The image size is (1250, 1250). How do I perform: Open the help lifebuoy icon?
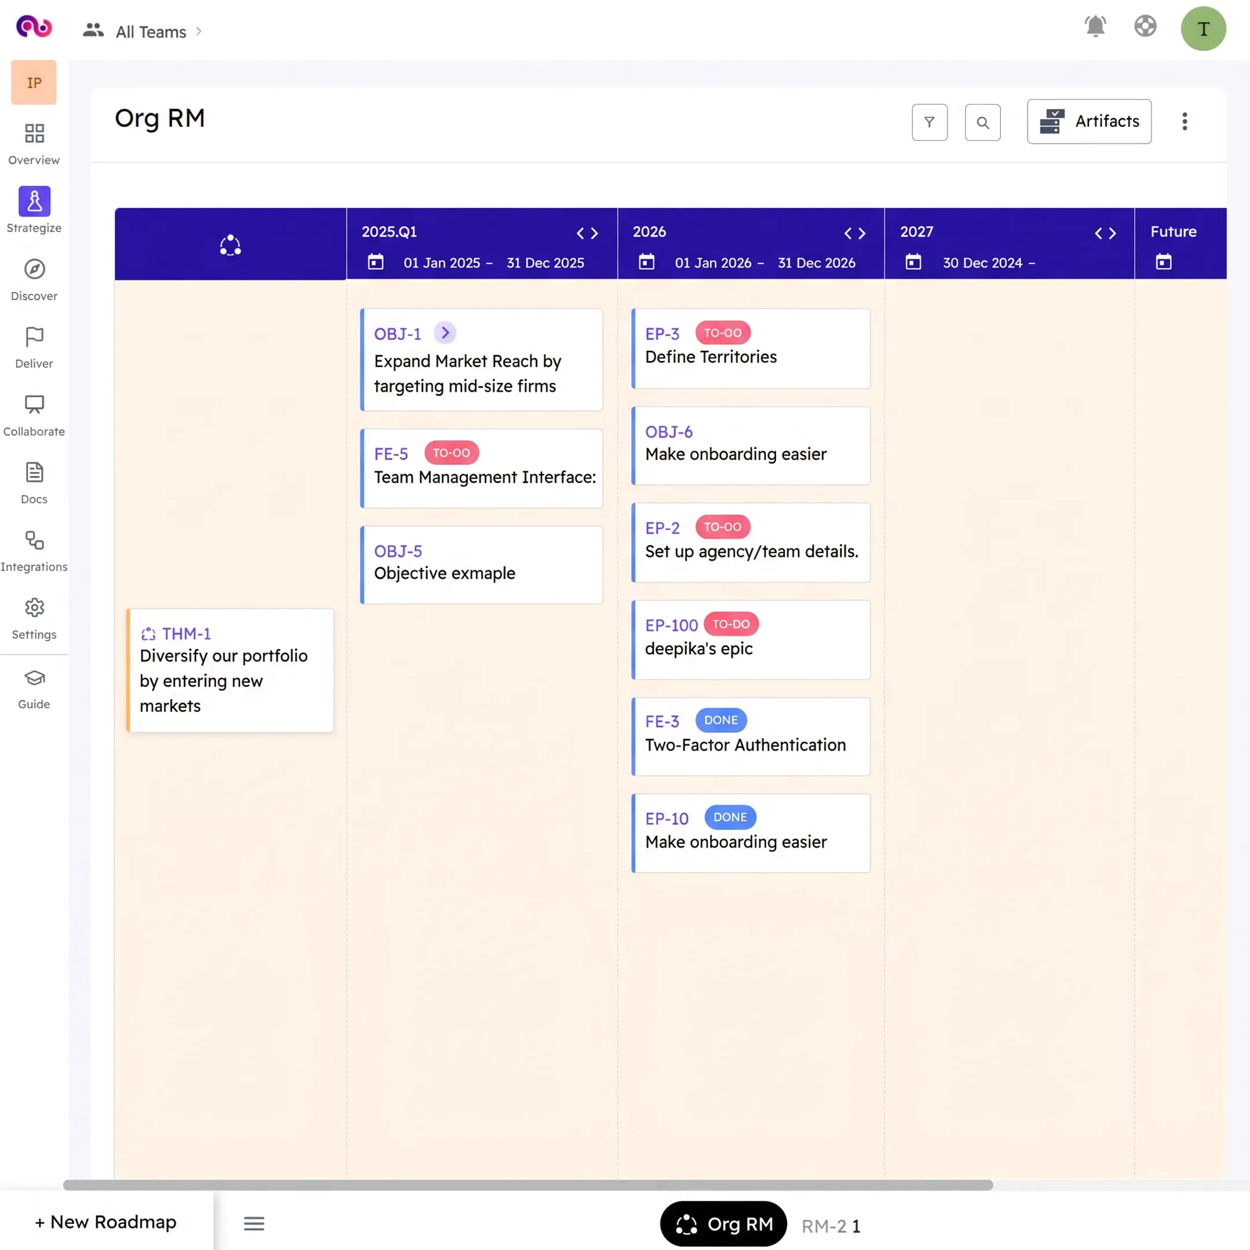click(x=1145, y=27)
